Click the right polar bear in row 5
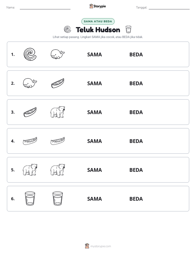The height and width of the screenshot is (254, 196). point(58,170)
